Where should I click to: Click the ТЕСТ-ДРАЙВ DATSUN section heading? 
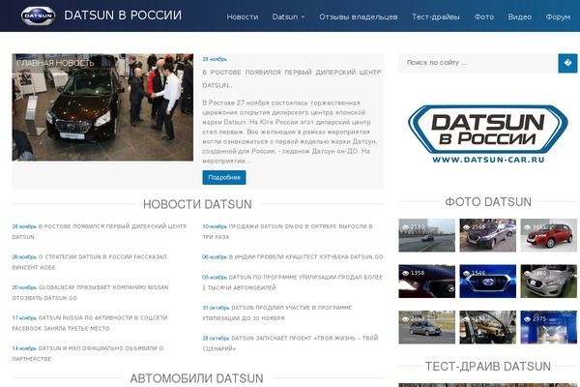tap(488, 367)
